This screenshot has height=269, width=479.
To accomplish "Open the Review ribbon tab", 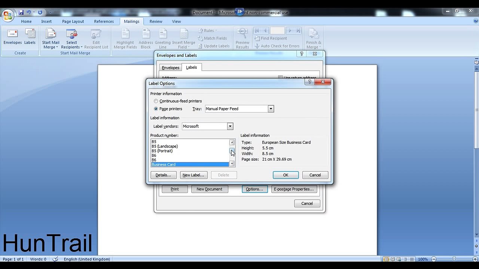I will pos(156,21).
